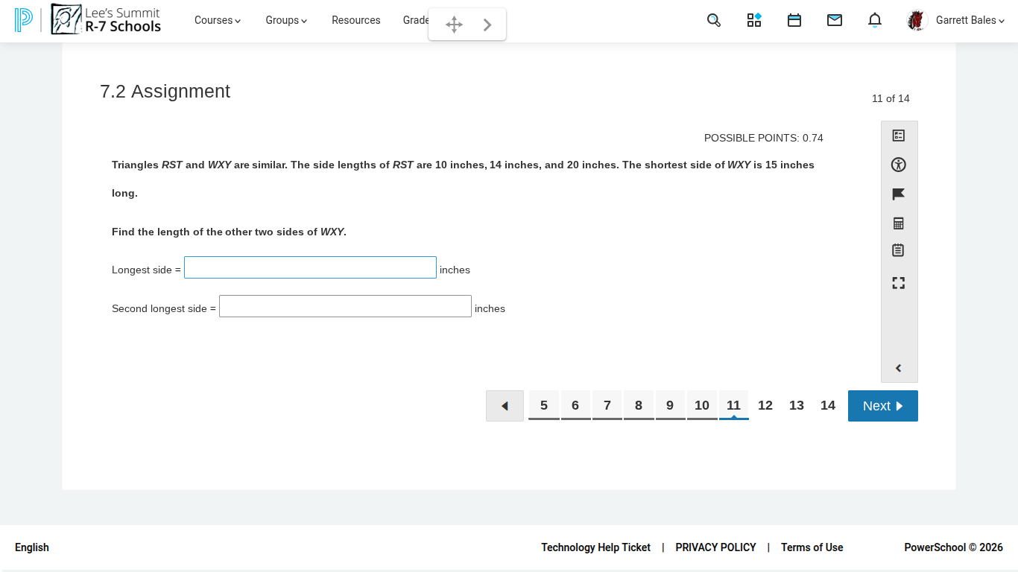Open the notepad clipboard tool

click(898, 250)
